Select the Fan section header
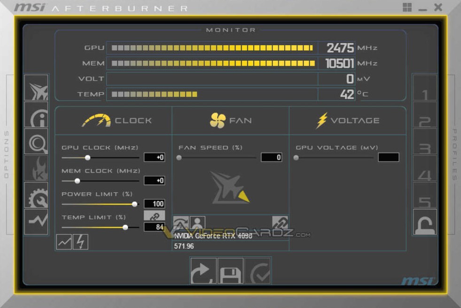461x308 pixels. (x=231, y=120)
